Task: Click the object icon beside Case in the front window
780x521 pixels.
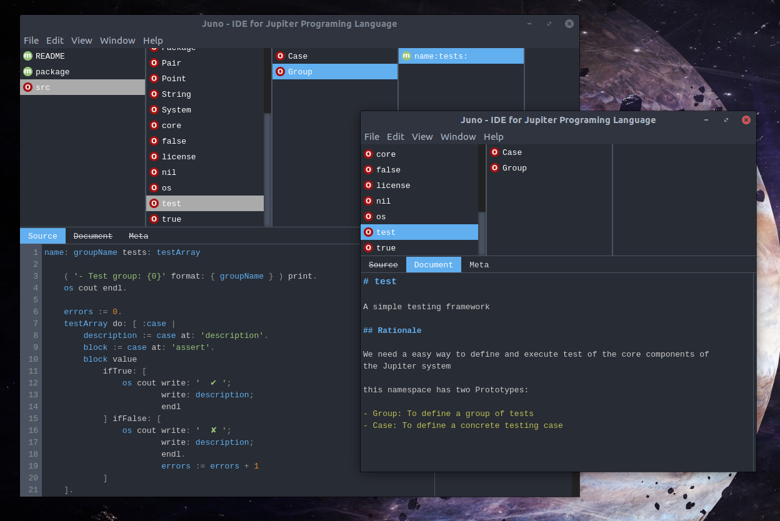Action: (x=494, y=152)
